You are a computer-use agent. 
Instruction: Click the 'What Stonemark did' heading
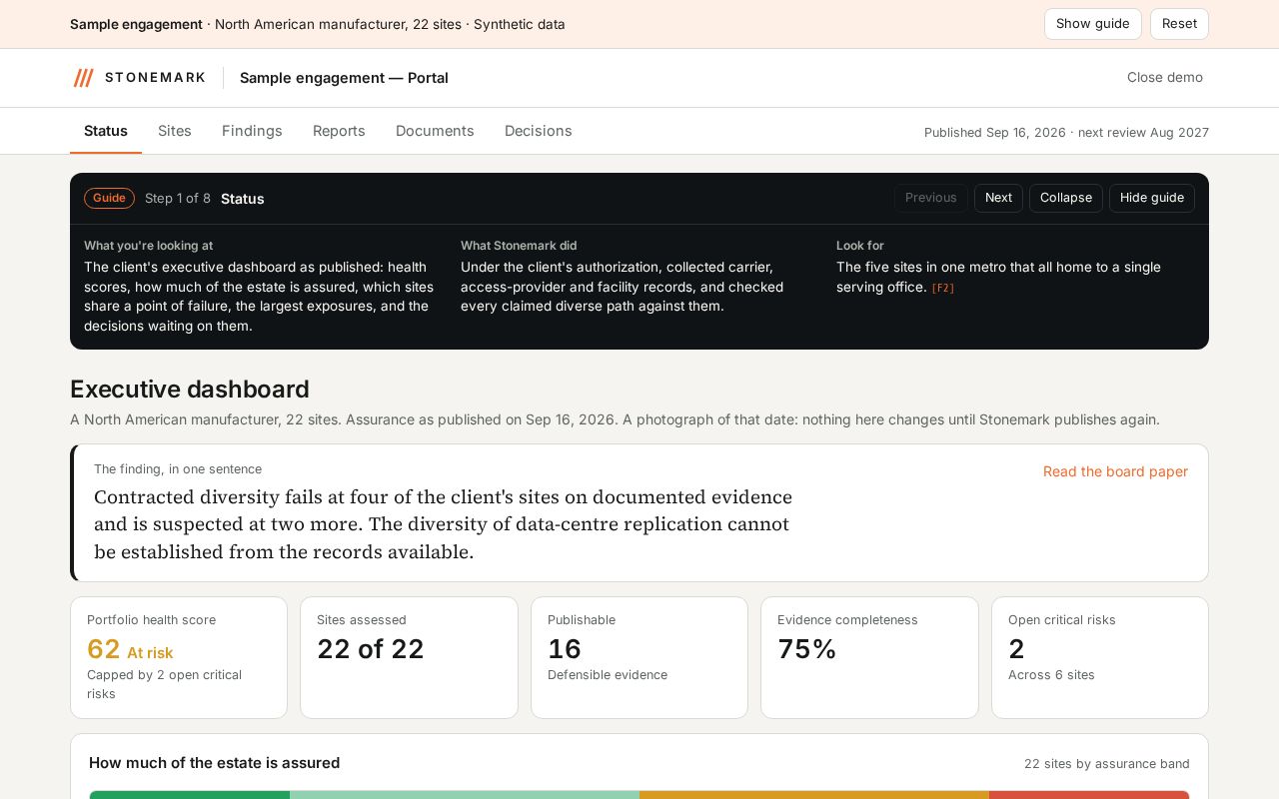pyautogui.click(x=519, y=246)
